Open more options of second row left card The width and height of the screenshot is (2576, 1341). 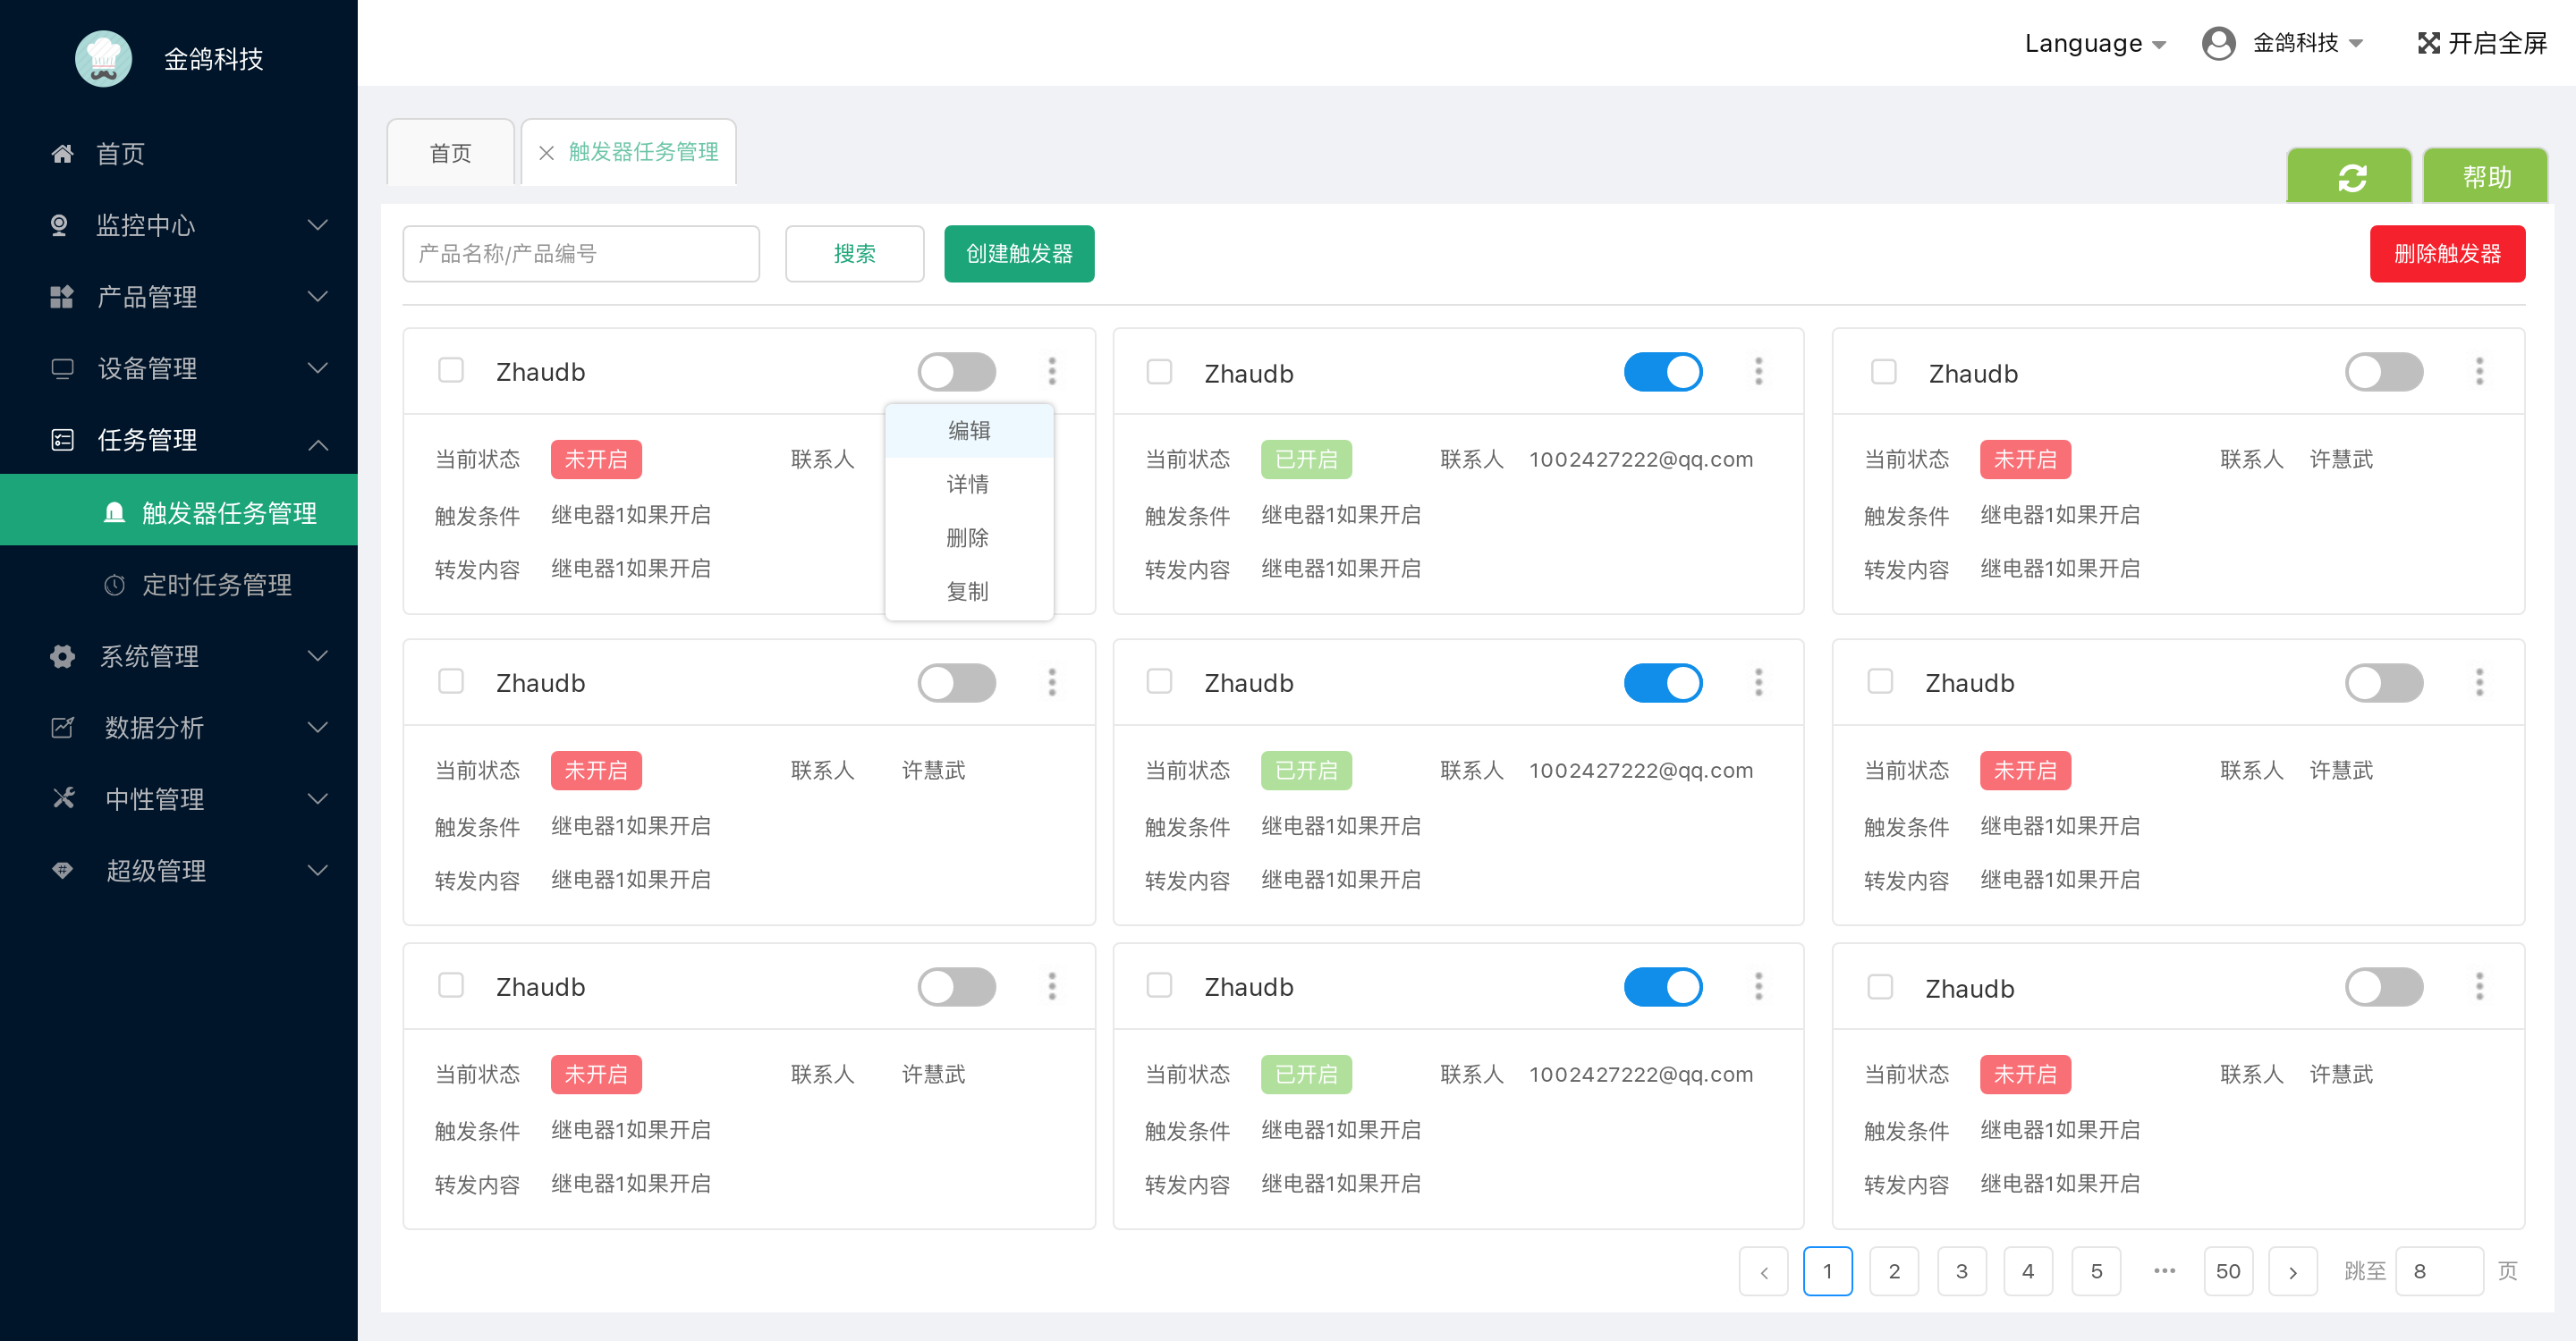(1052, 682)
